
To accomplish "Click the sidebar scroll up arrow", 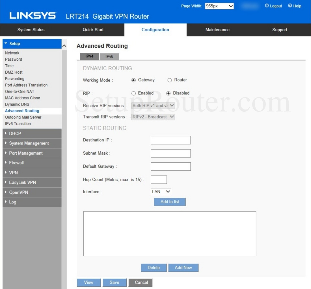I will (x=64, y=46).
